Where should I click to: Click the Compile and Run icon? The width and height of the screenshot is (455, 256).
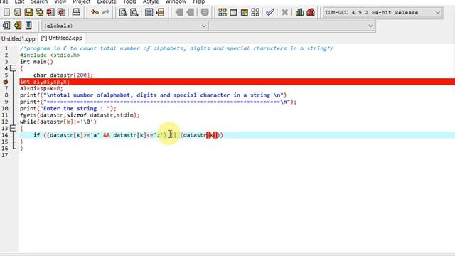(245, 12)
